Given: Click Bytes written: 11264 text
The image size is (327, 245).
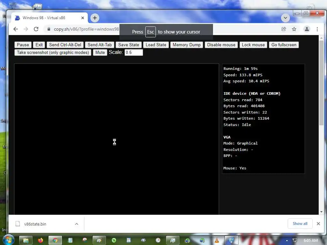Looking at the screenshot, I should pyautogui.click(x=246, y=118).
